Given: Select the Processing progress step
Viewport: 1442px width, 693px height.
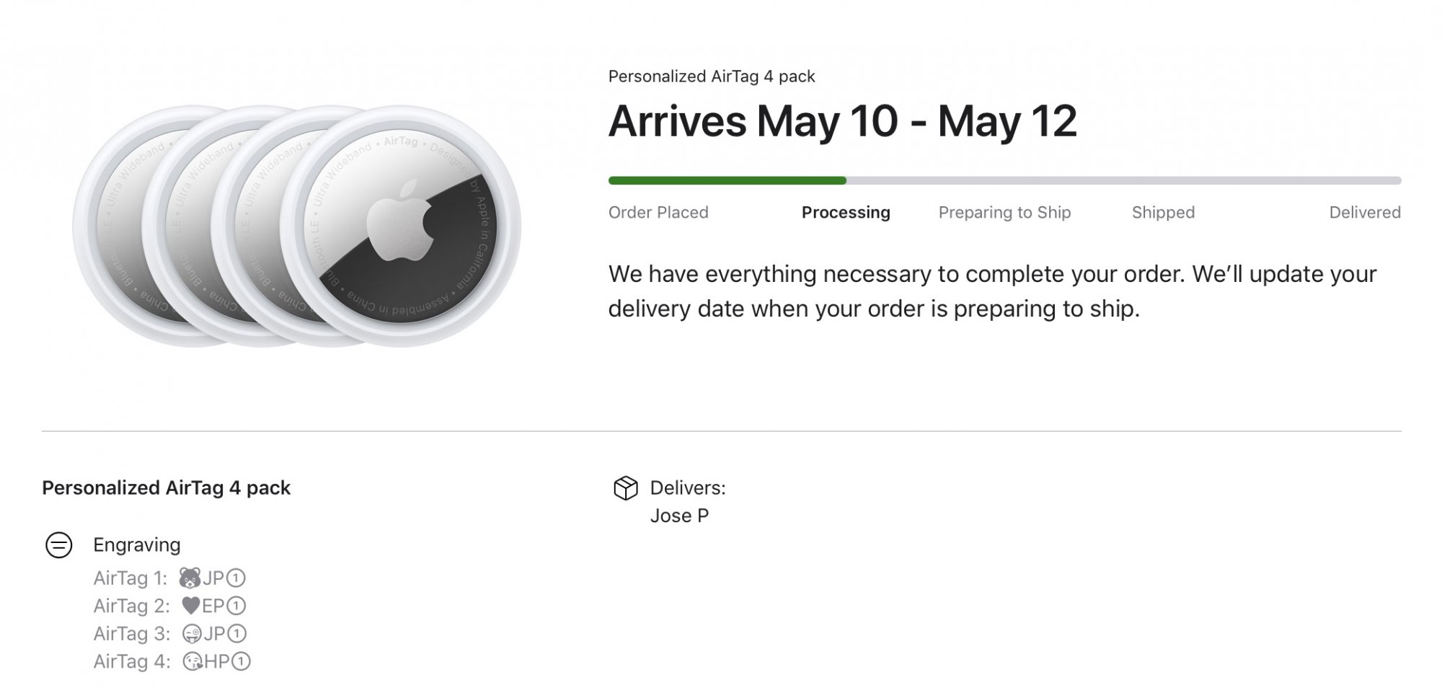Looking at the screenshot, I should 846,213.
